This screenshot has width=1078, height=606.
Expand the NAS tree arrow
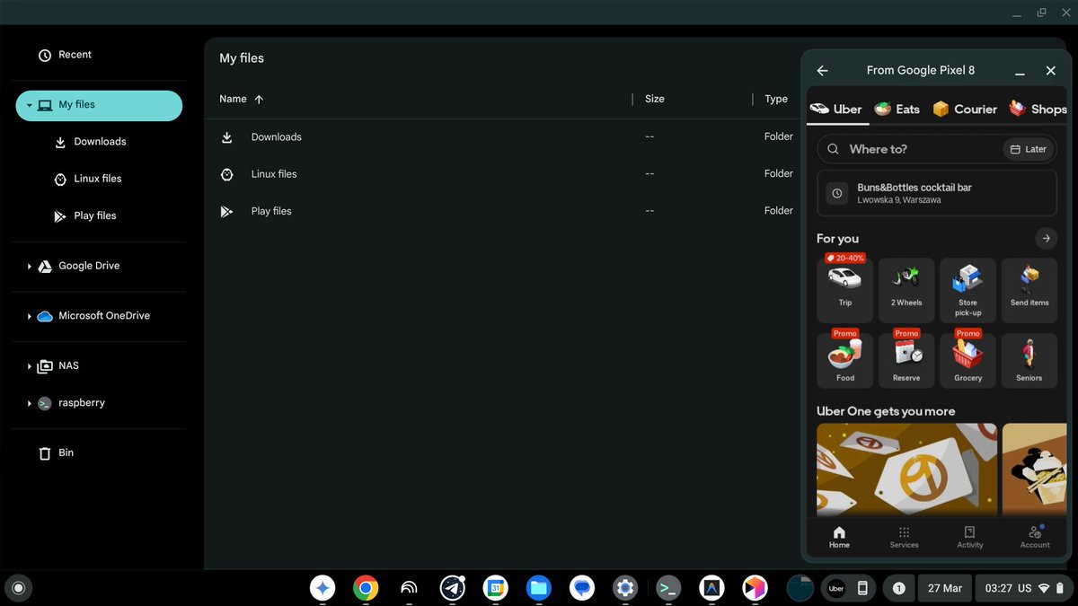29,366
